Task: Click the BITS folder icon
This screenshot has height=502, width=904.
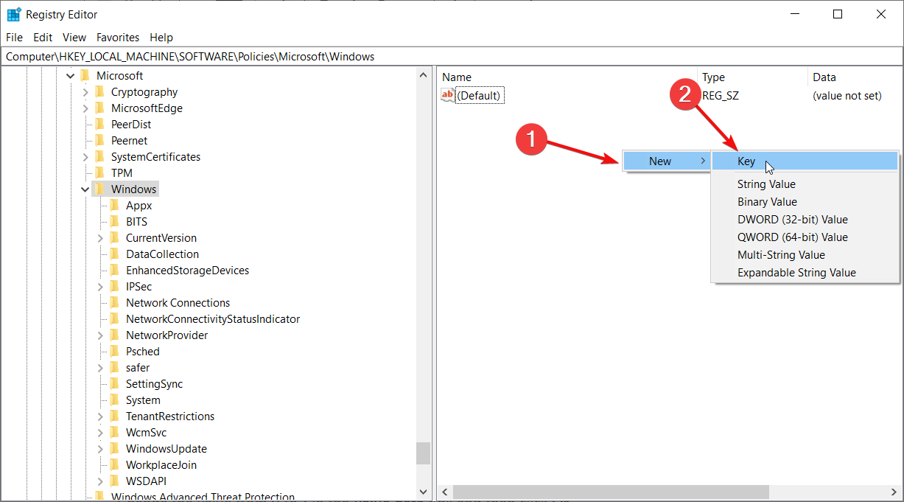Action: click(x=114, y=222)
